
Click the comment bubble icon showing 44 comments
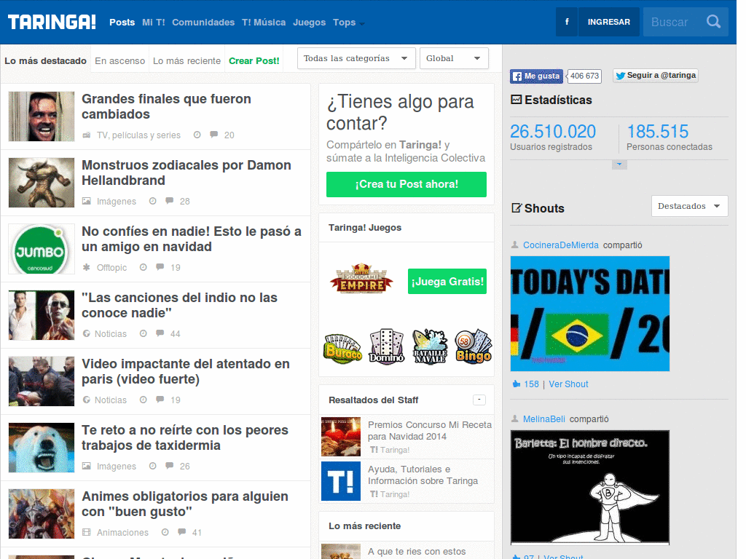(x=160, y=333)
